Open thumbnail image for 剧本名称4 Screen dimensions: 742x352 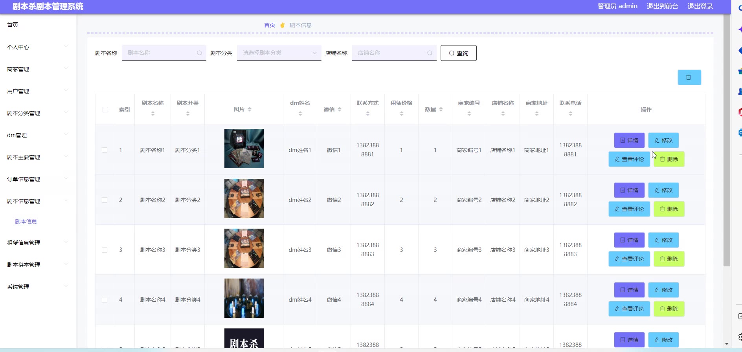(244, 298)
